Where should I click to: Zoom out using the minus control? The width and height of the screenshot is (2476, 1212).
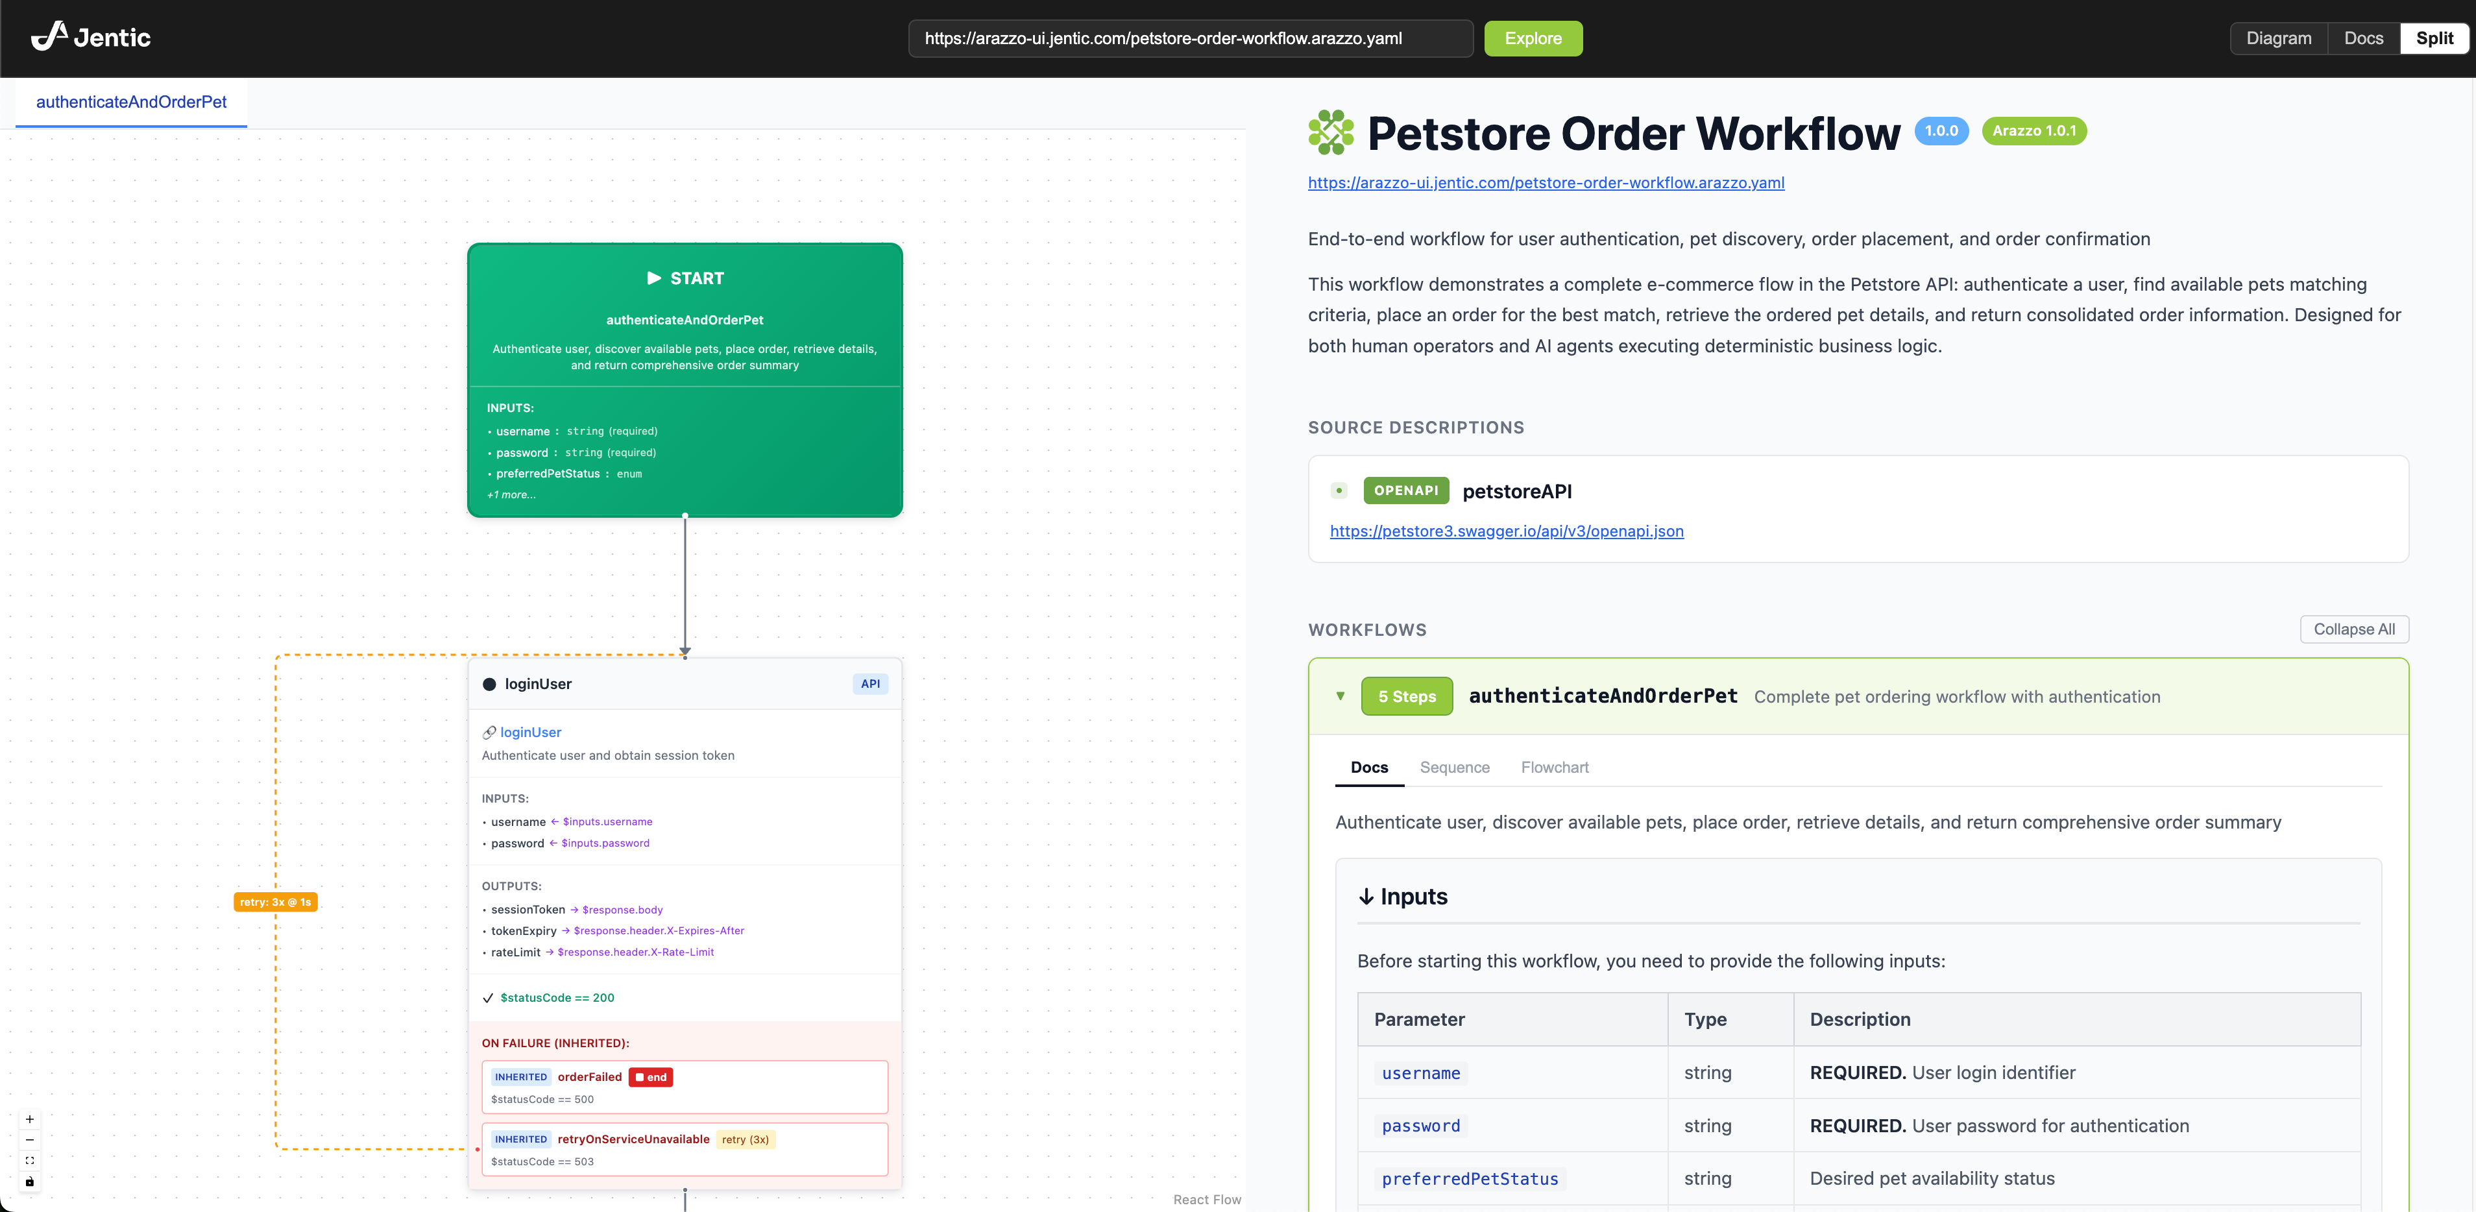point(30,1140)
